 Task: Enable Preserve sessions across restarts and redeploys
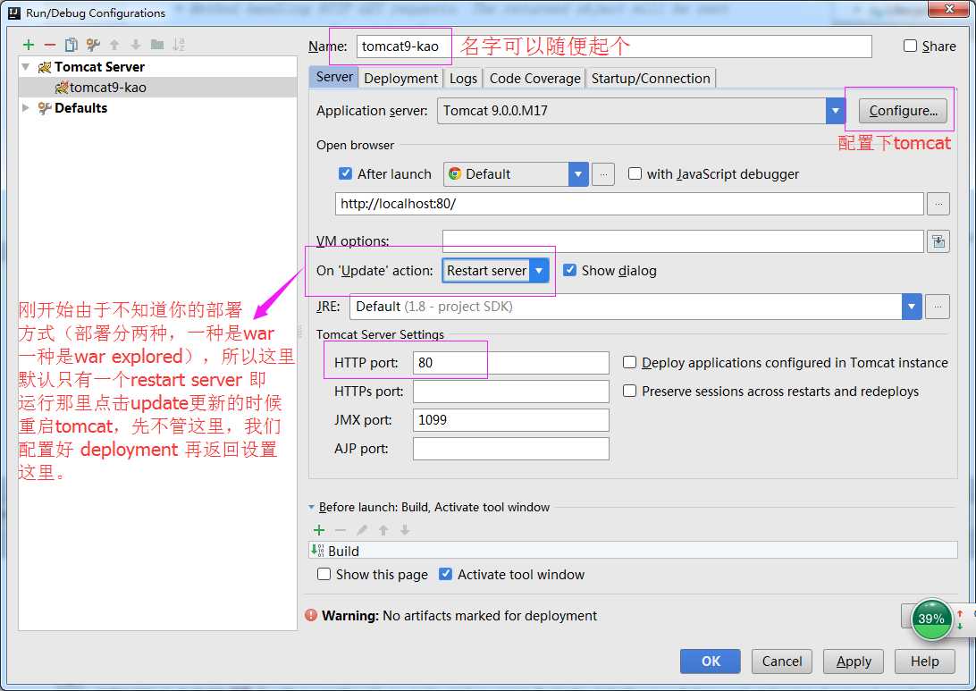click(x=630, y=391)
